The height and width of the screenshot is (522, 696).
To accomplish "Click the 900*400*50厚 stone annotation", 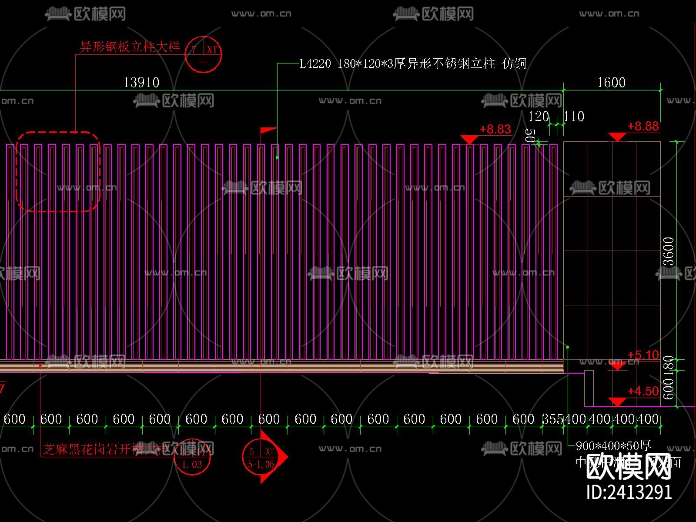I will click(x=613, y=446).
